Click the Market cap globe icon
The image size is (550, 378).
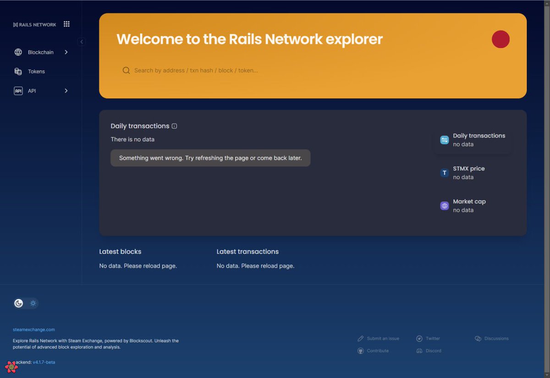[x=444, y=206]
